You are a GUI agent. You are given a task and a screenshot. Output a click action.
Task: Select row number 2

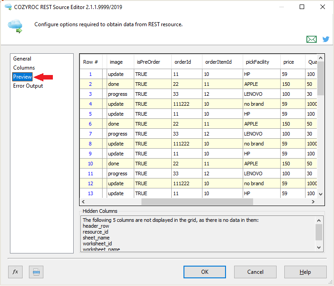point(90,84)
